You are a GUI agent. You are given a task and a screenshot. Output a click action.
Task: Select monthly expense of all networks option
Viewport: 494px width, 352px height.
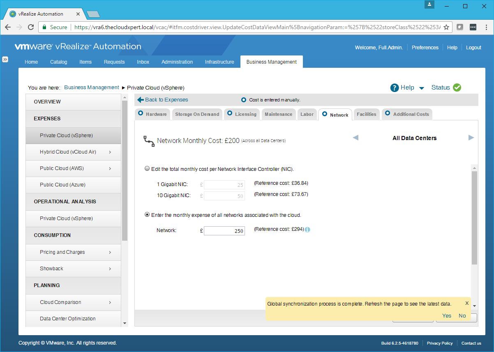click(147, 215)
